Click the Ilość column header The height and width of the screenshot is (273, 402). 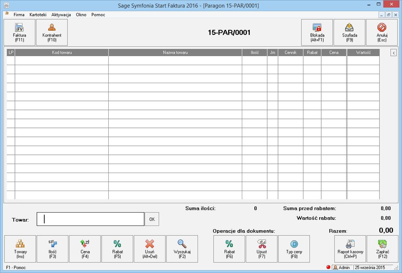(x=254, y=53)
